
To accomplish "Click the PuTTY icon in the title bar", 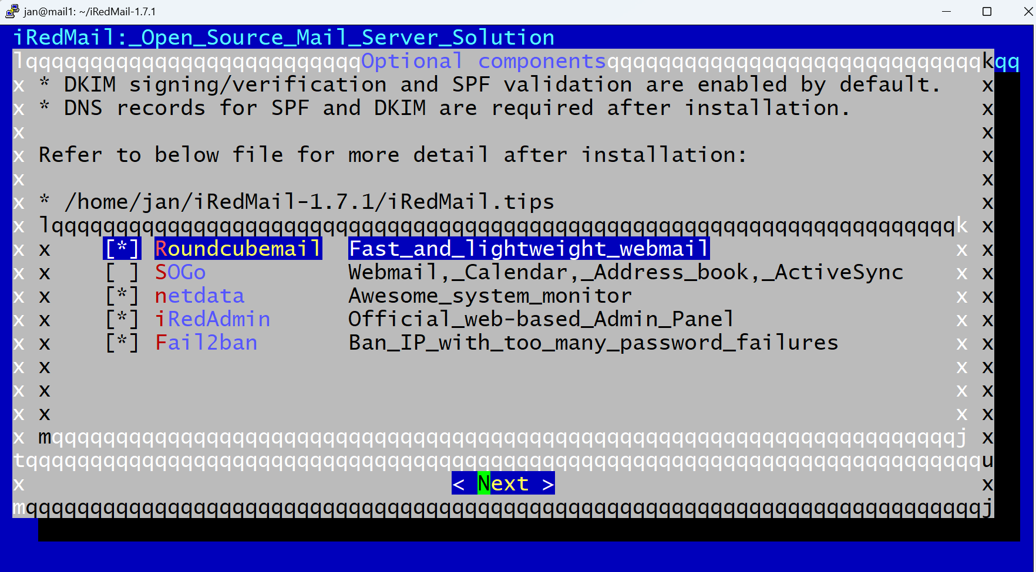I will pos(12,11).
